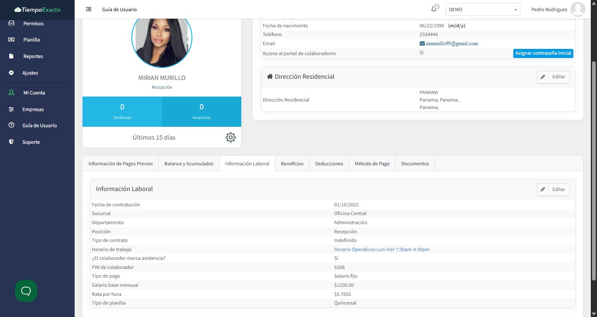Open the Método de Pago tab
597x317 pixels.
tap(372, 164)
